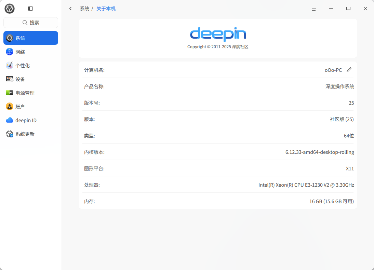Open the deepin ID section
Viewport: 374px width, 270px height.
click(x=31, y=120)
